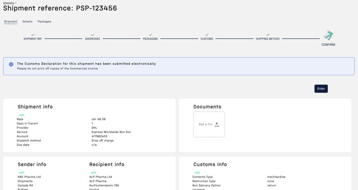This screenshot has width=358, height=190.
Task: Go back via Shipments breadcrumb link
Action: tap(9, 3)
